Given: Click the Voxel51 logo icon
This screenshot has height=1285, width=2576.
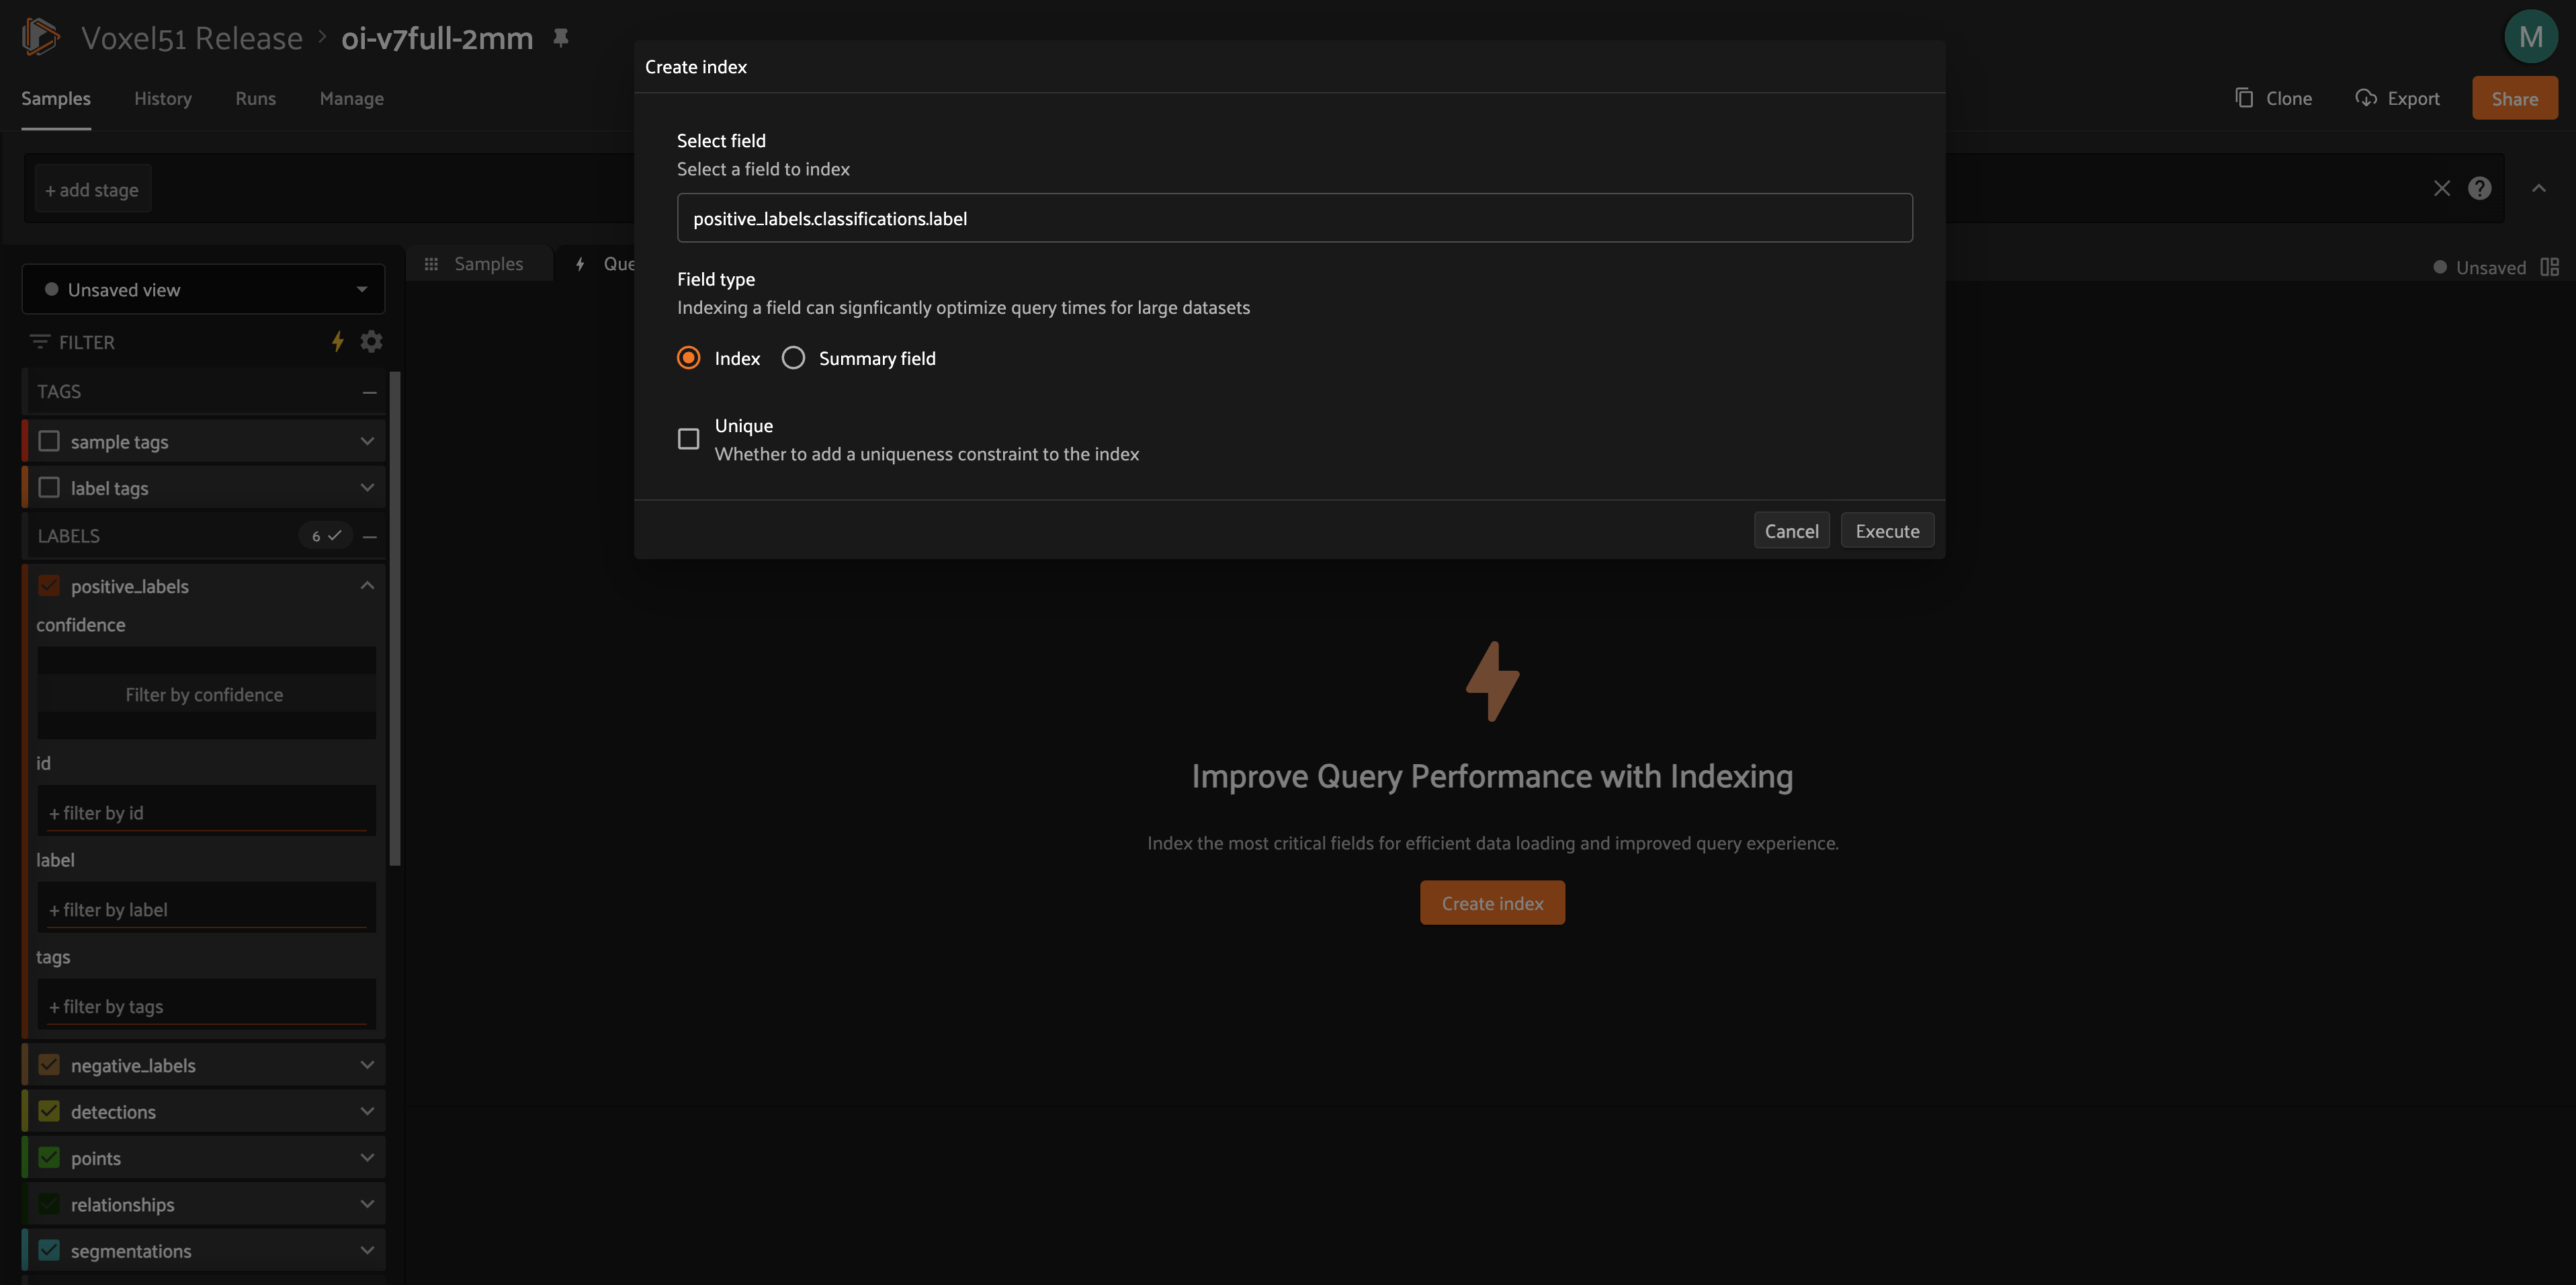Looking at the screenshot, I should 41,37.
